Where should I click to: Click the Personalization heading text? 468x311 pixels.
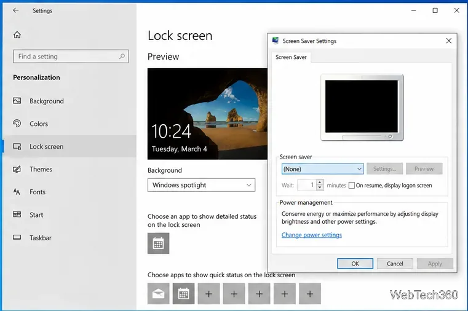point(36,77)
